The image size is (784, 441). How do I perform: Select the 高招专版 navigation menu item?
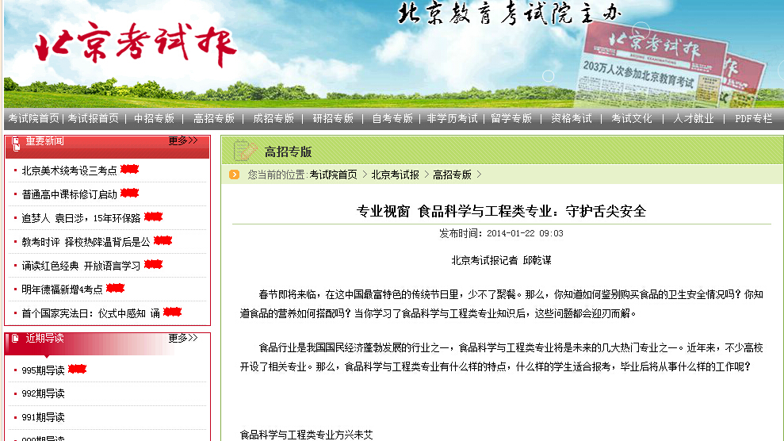pos(214,119)
